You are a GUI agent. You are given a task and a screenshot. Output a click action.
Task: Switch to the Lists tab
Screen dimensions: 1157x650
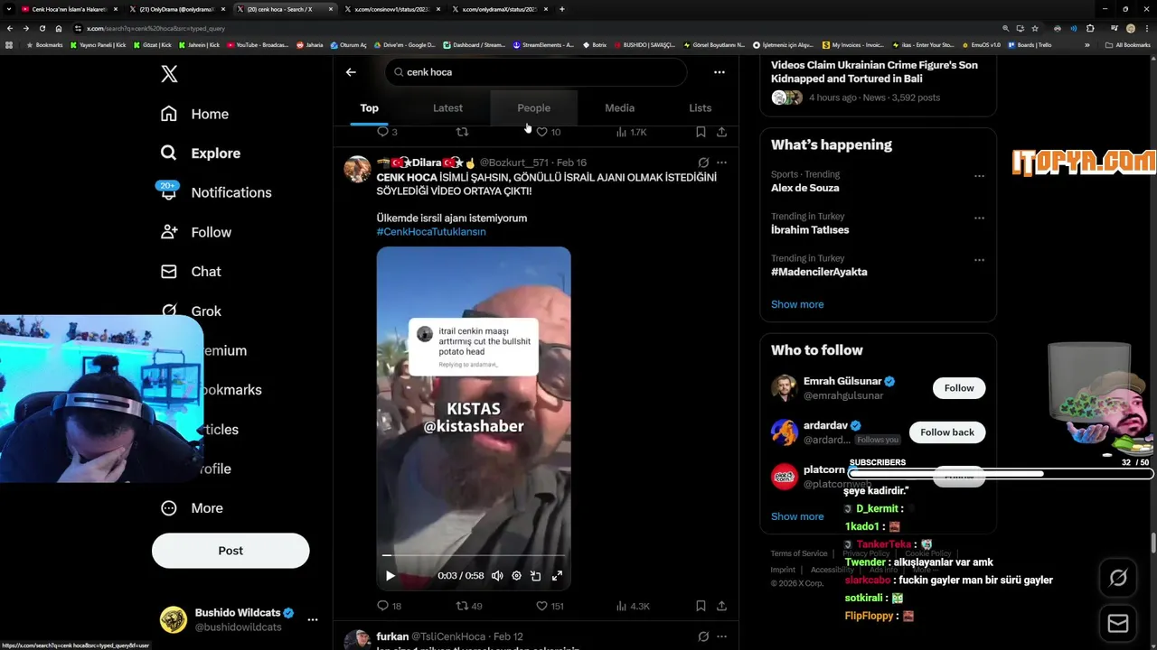click(701, 108)
